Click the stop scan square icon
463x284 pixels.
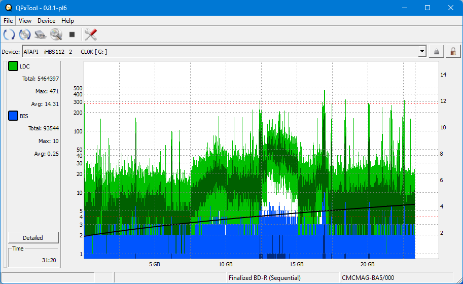click(x=72, y=34)
